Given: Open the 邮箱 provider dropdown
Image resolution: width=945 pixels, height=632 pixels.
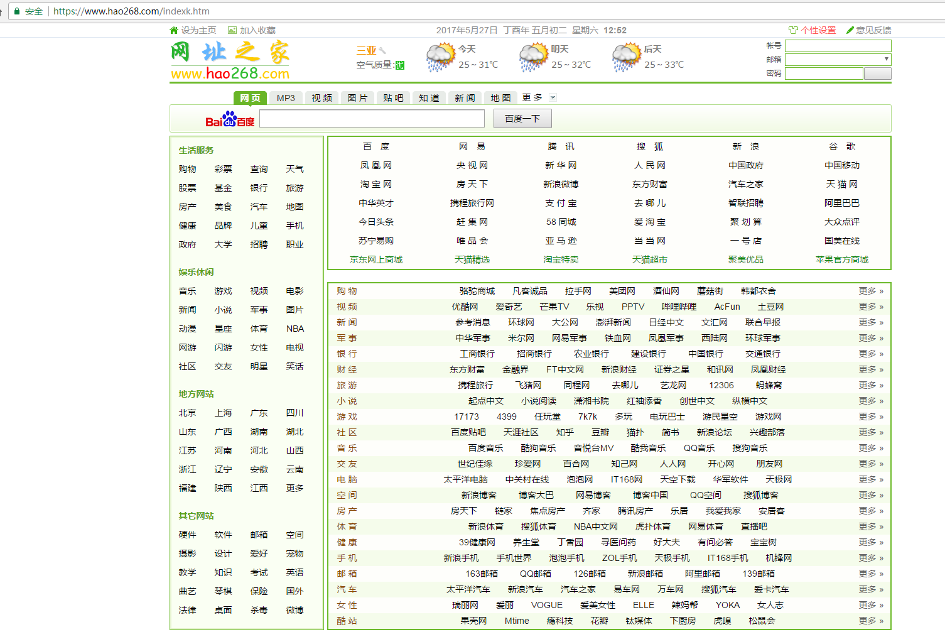Looking at the screenshot, I should (x=886, y=59).
